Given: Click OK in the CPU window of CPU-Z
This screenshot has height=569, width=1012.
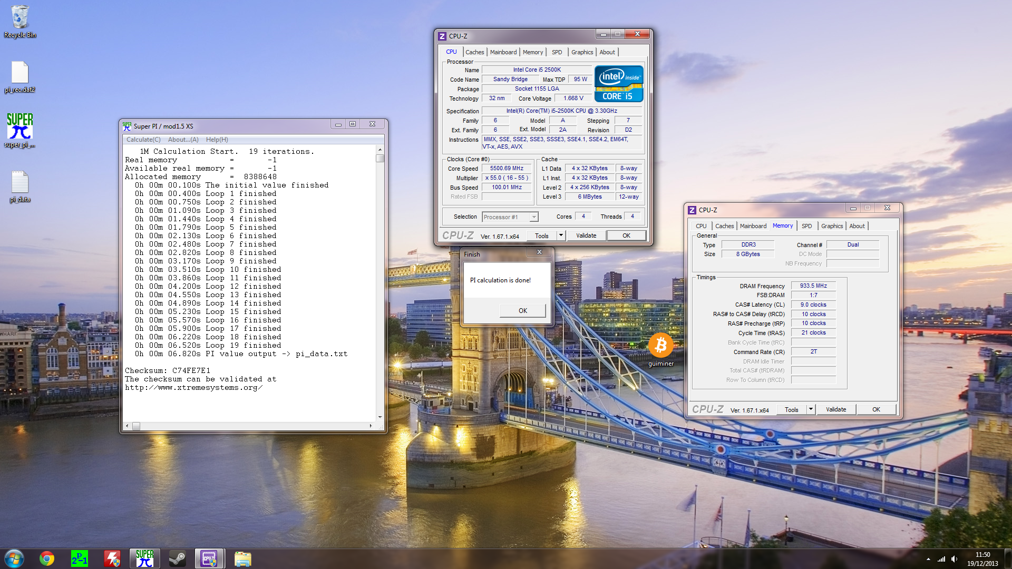Looking at the screenshot, I should pyautogui.click(x=626, y=236).
